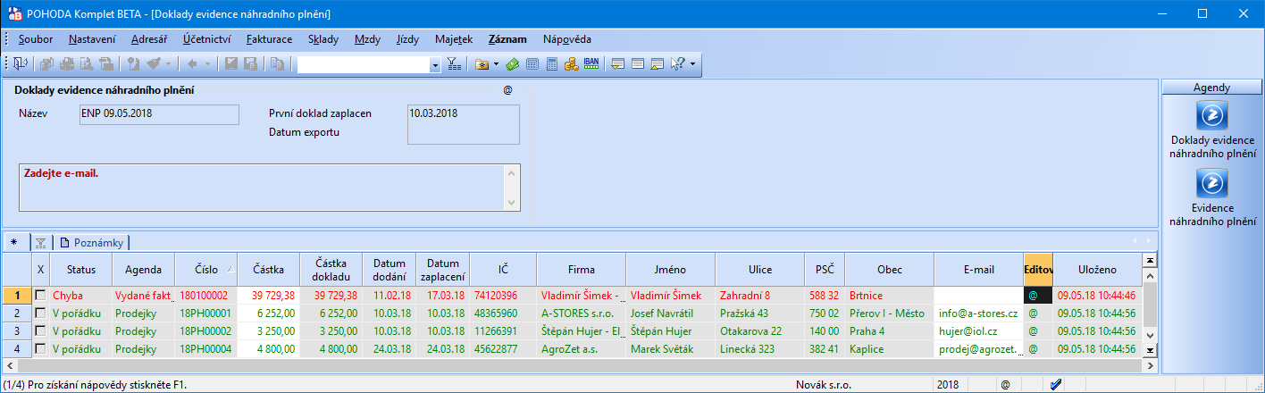Tick the X checkbox for document 18PH00001
1265x393 pixels.
(40, 314)
